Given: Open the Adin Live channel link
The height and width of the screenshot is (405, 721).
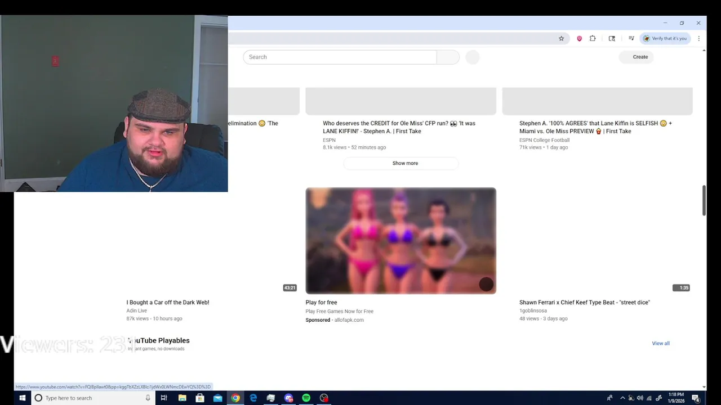Looking at the screenshot, I should pyautogui.click(x=137, y=310).
